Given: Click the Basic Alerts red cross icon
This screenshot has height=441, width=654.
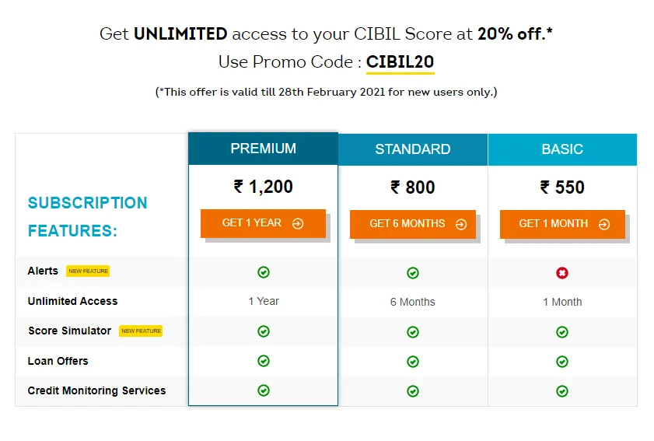Looking at the screenshot, I should click(x=562, y=273).
